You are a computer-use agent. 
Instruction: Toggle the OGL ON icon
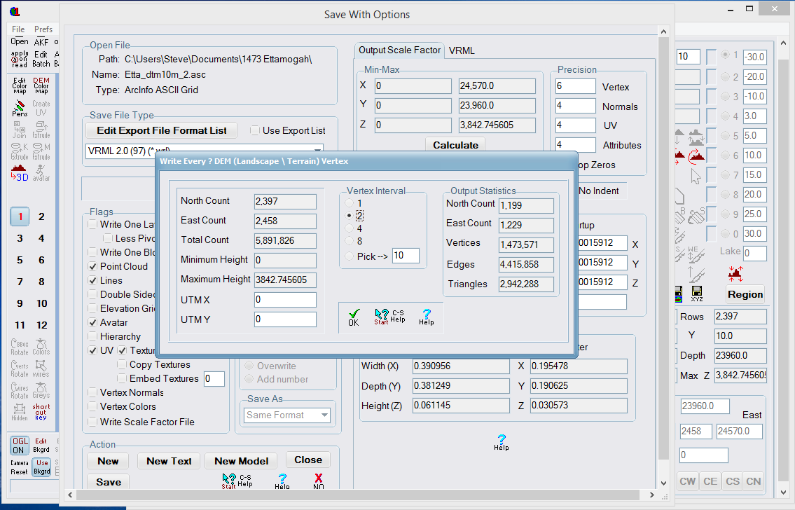click(20, 445)
